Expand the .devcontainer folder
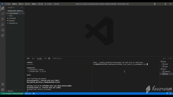 [15, 13]
